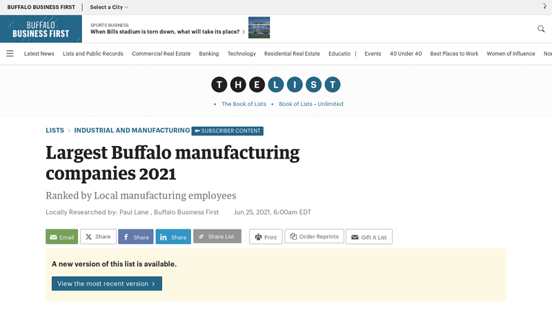Image resolution: width=552 pixels, height=310 pixels.
Task: Click headline Largest Buffalo manufacturing companies 2021
Action: (172, 163)
